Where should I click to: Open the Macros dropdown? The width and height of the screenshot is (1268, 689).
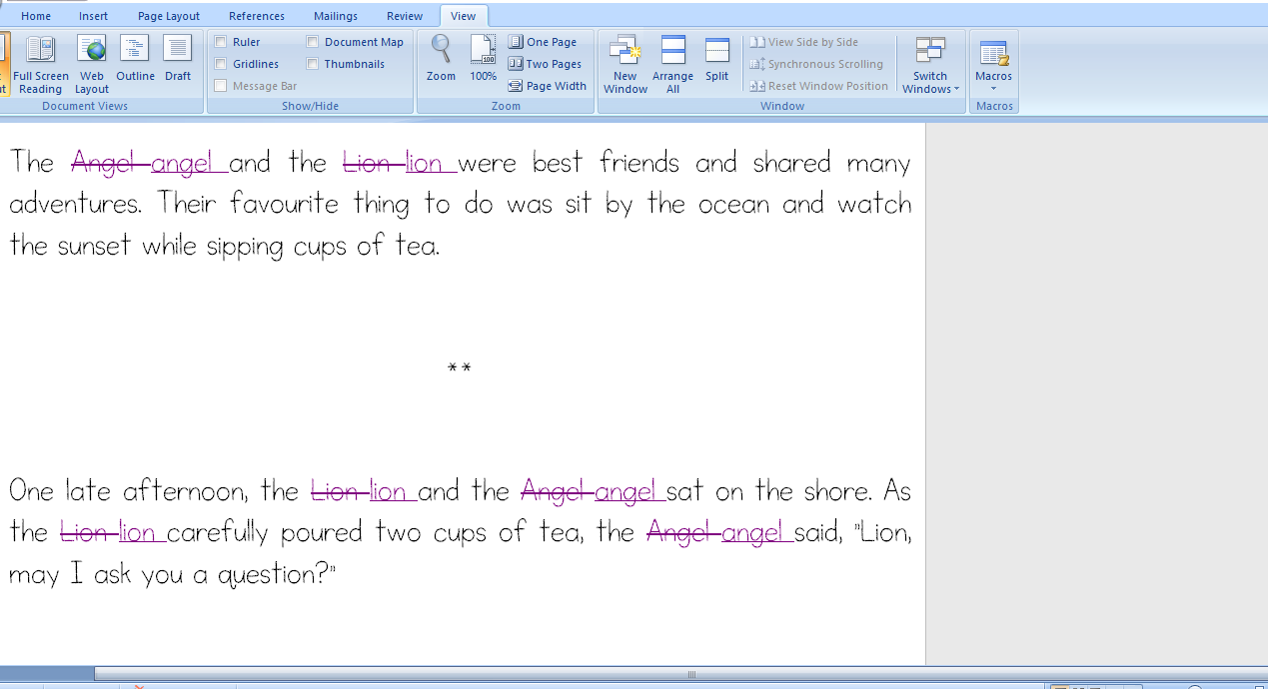coord(993,65)
